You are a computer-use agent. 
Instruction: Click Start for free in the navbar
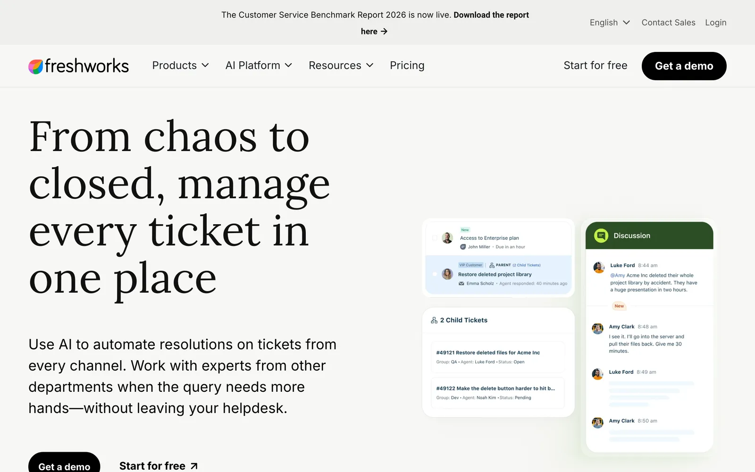click(596, 66)
